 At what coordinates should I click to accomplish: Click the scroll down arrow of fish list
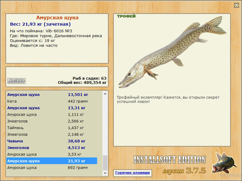105,173
